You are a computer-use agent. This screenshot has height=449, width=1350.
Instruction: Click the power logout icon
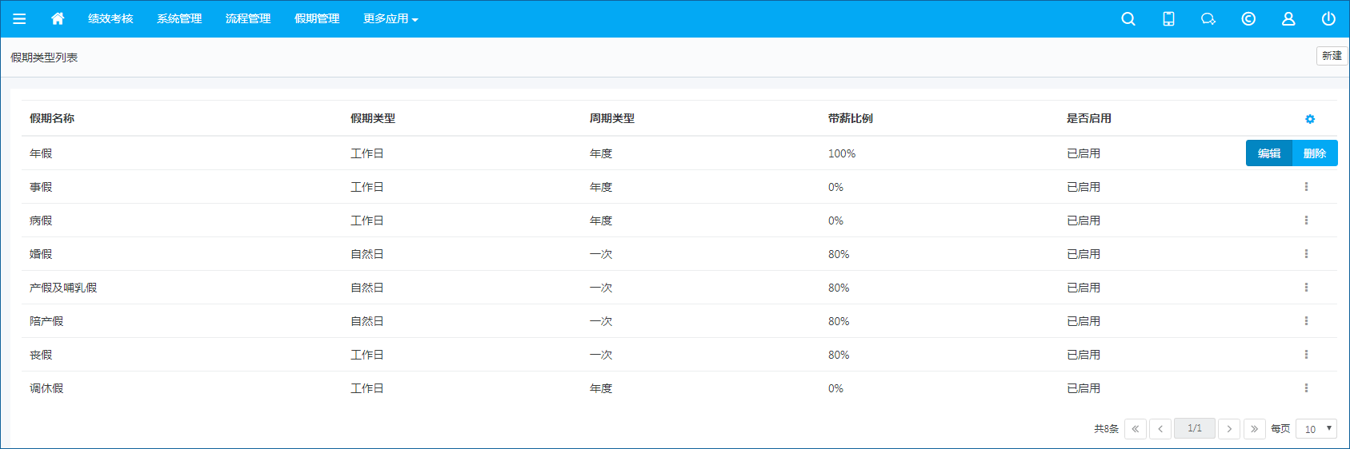click(1328, 19)
